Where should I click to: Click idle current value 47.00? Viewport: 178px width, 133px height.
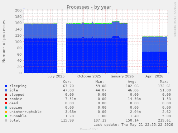(x=68, y=90)
